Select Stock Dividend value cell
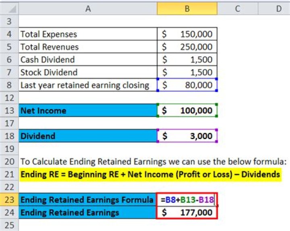 187,73
